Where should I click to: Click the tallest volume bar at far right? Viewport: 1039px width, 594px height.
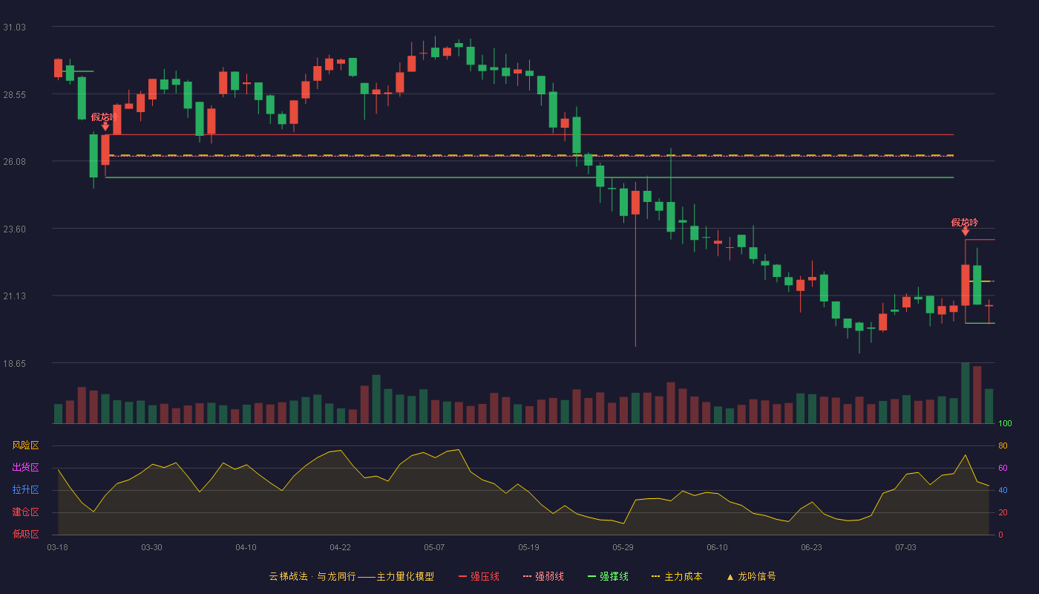pos(965,393)
